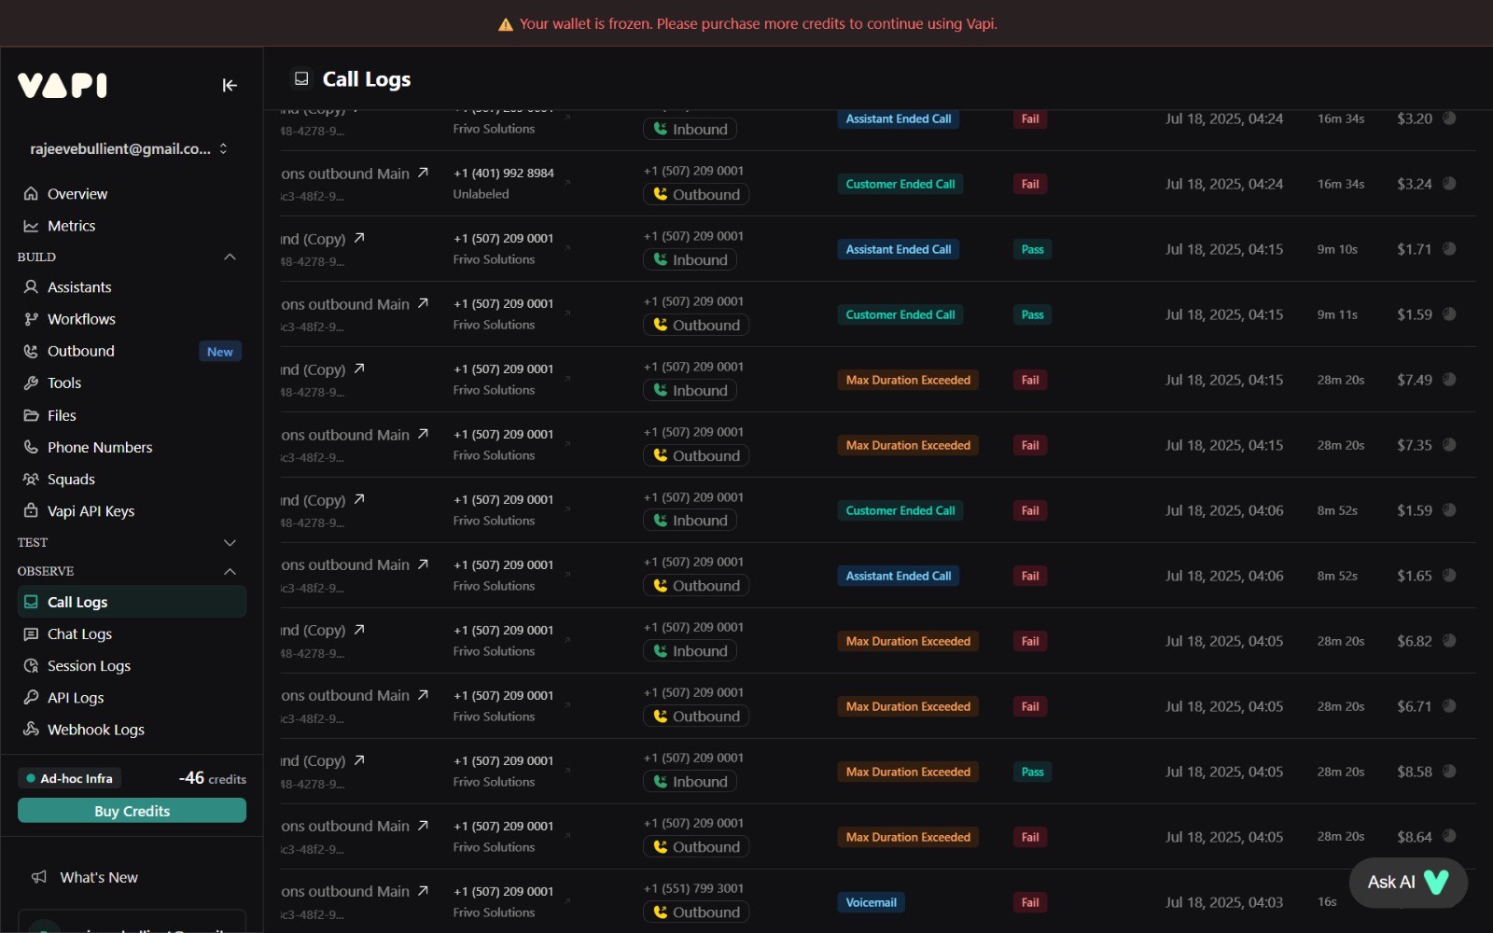Open the account switcher dropdown
This screenshot has height=933, width=1493.
223,149
